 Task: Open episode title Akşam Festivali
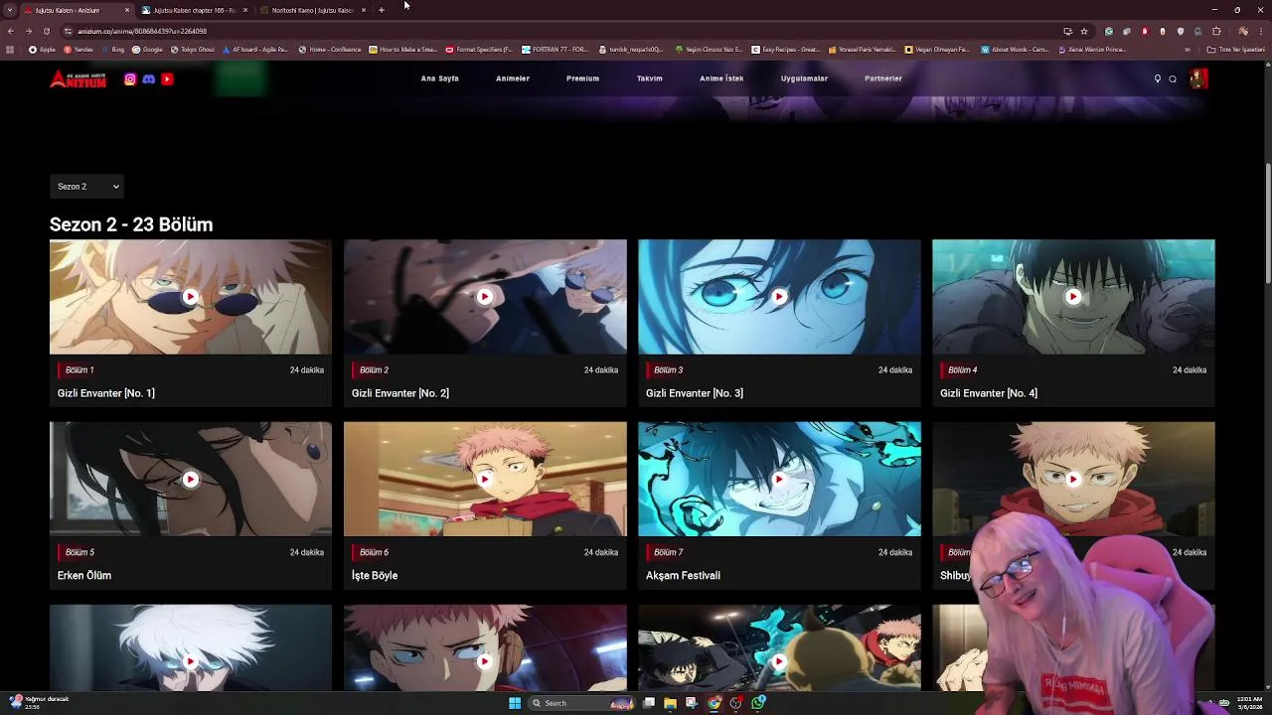(683, 575)
